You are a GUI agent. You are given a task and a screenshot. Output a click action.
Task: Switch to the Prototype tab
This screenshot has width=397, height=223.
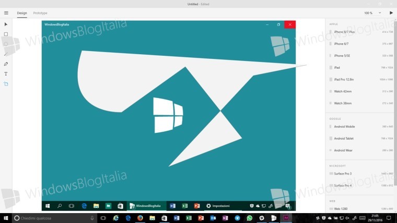pyautogui.click(x=40, y=13)
